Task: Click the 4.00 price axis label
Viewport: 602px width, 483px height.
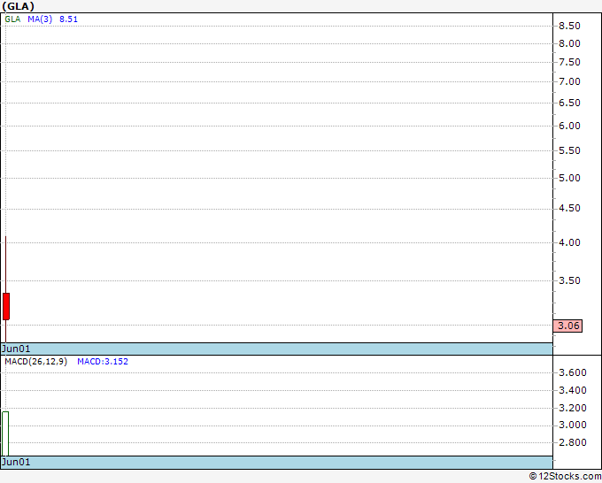Action: pos(569,242)
